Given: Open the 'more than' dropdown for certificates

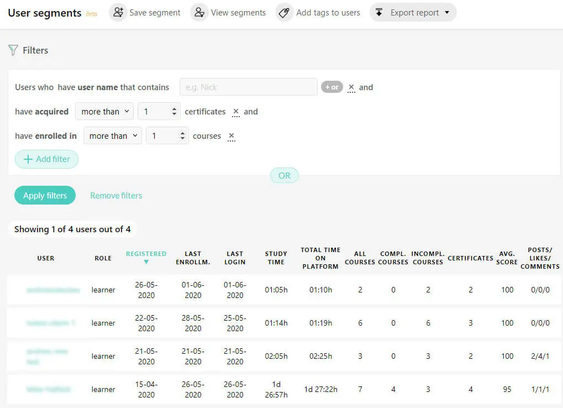Looking at the screenshot, I should 104,111.
